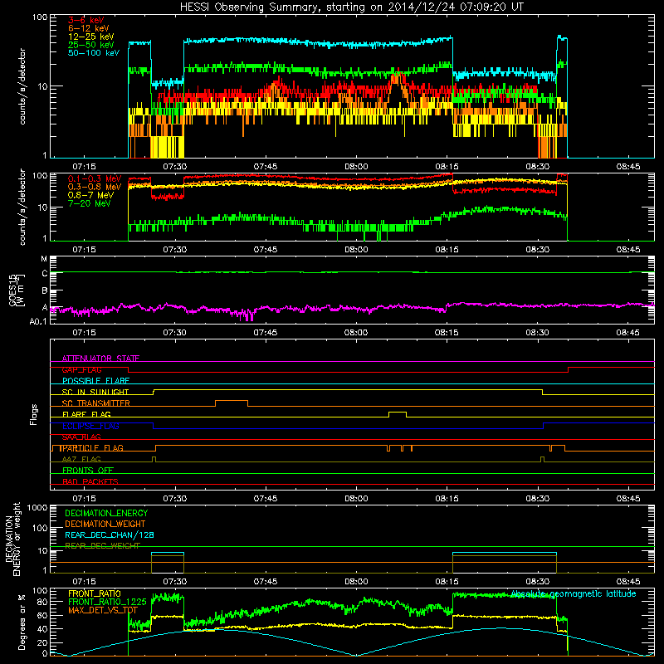The height and width of the screenshot is (664, 664).
Task: Click the HESSI Observing Summary title text
Action: point(351,7)
